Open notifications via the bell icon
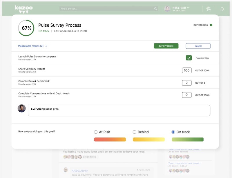Image resolution: width=232 pixels, height=178 pixels. click(222, 9)
